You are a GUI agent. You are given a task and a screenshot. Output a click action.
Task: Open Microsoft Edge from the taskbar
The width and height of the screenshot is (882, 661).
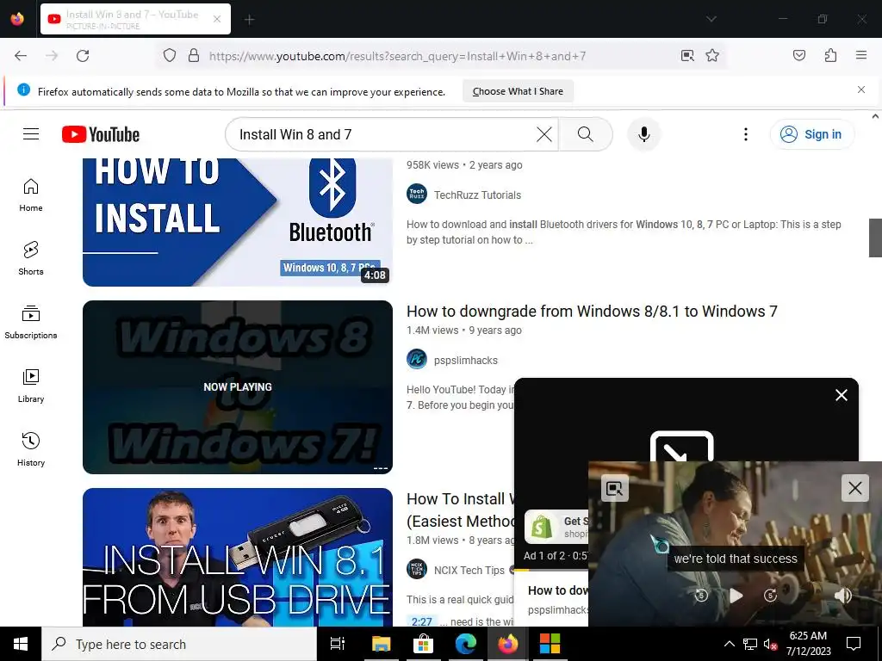click(465, 644)
